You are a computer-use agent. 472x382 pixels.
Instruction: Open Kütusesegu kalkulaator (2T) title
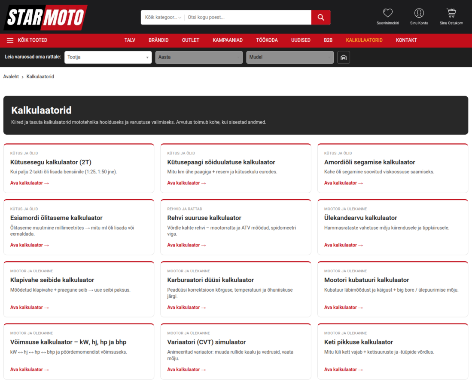coord(51,162)
